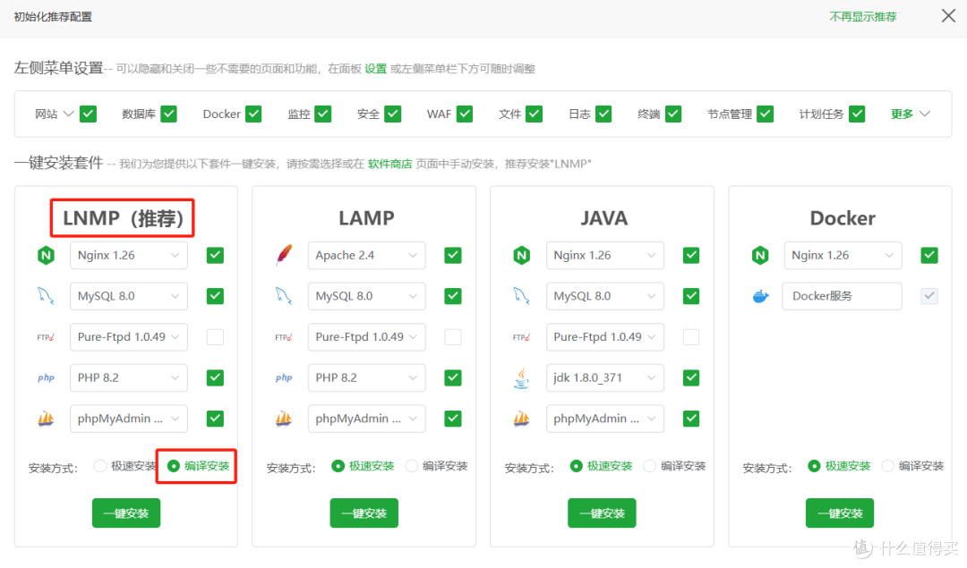Viewport: 967px width, 568px height.
Task: Click the Nginx icon in LNMP card
Action: click(x=46, y=255)
